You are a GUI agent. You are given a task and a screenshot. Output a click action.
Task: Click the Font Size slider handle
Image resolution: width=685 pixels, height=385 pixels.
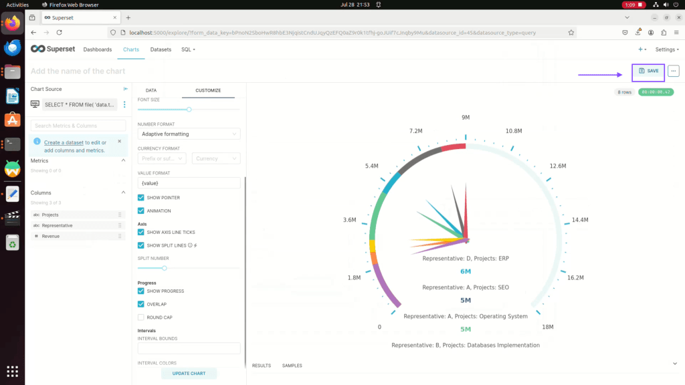tap(189, 109)
